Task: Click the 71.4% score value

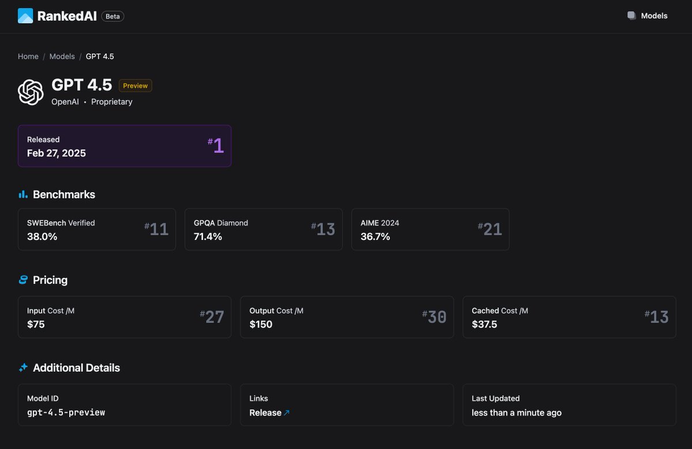Action: pos(208,236)
